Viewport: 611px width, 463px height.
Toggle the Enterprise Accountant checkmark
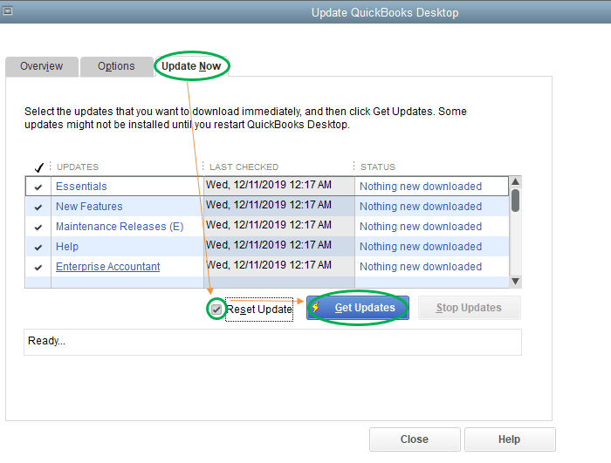(x=38, y=267)
